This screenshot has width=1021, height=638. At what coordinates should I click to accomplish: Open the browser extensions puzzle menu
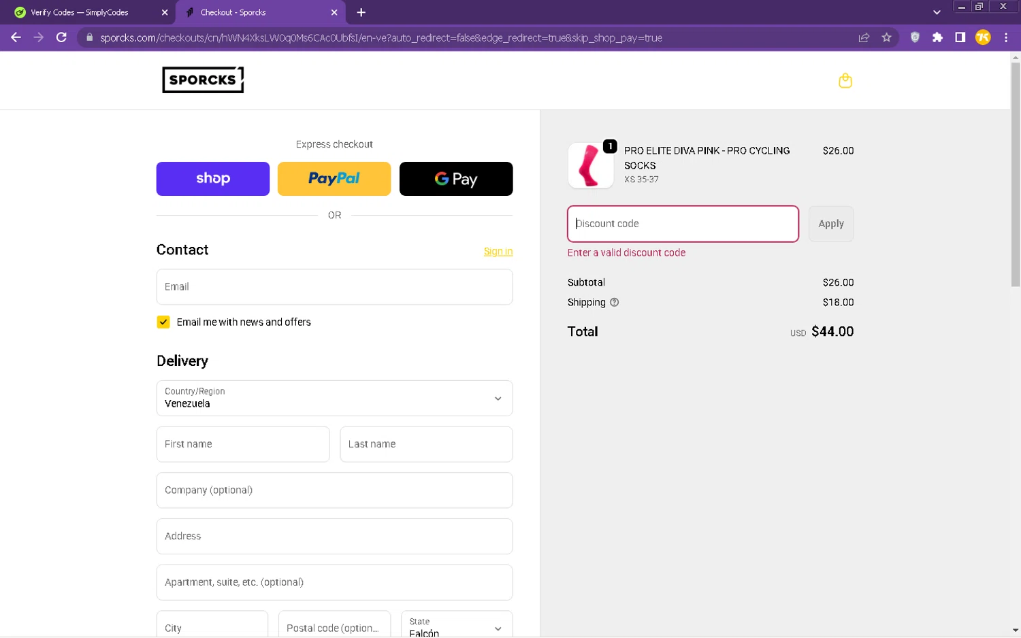937,37
